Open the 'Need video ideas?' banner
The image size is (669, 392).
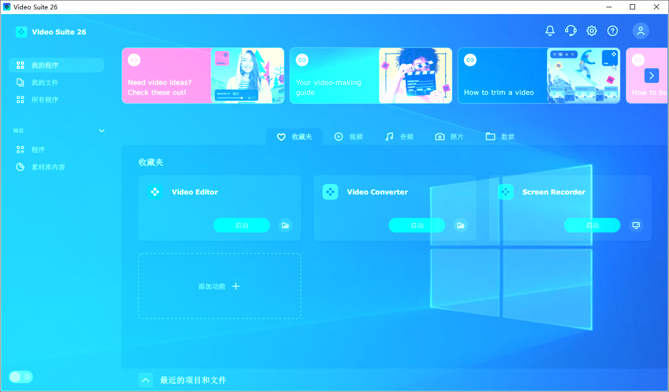click(x=203, y=76)
